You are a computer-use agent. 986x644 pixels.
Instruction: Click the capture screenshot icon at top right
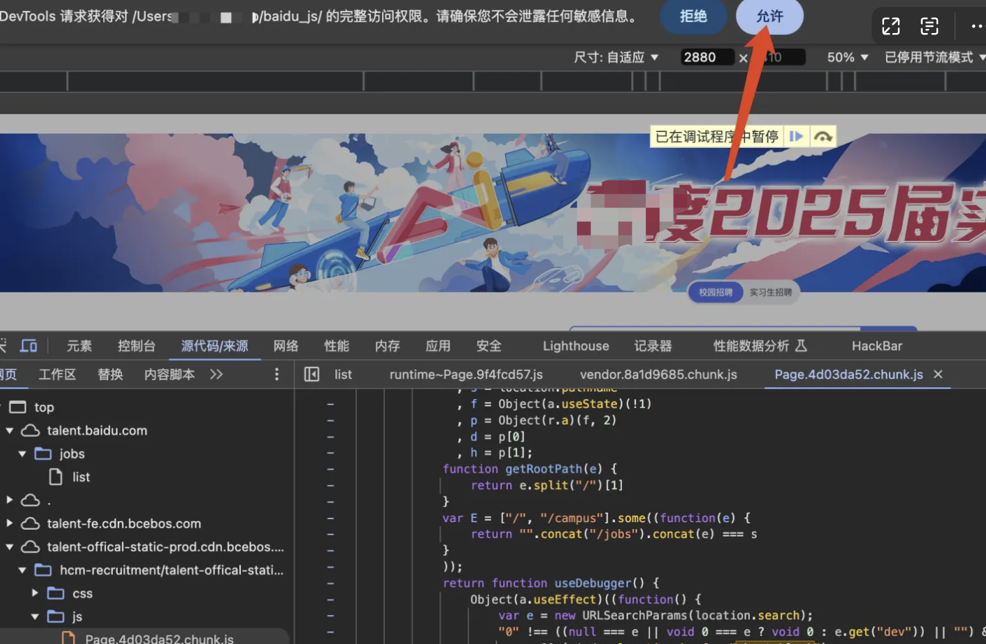(x=930, y=26)
